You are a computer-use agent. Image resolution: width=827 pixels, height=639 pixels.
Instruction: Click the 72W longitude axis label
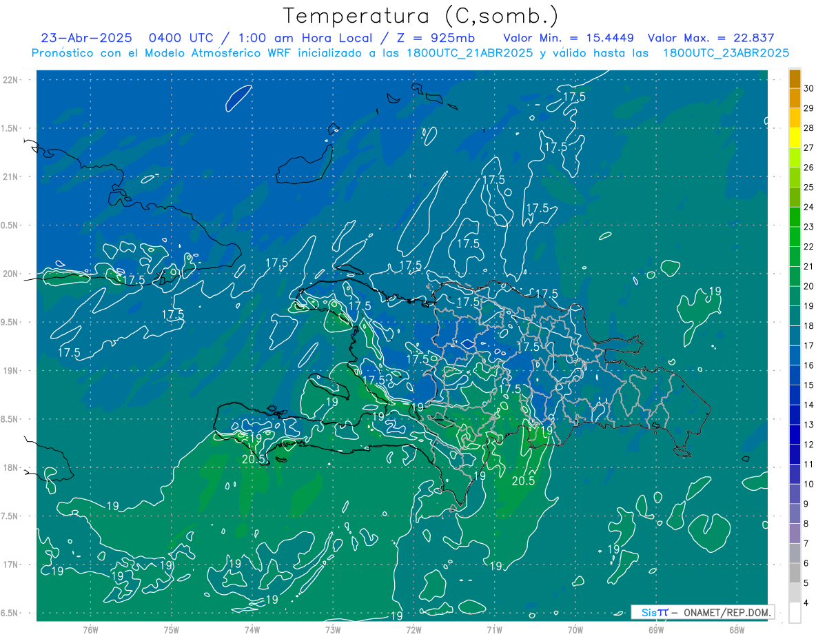coord(413,629)
